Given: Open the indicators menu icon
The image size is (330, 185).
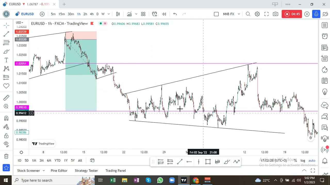Looking at the screenshot, I should click(x=129, y=14).
